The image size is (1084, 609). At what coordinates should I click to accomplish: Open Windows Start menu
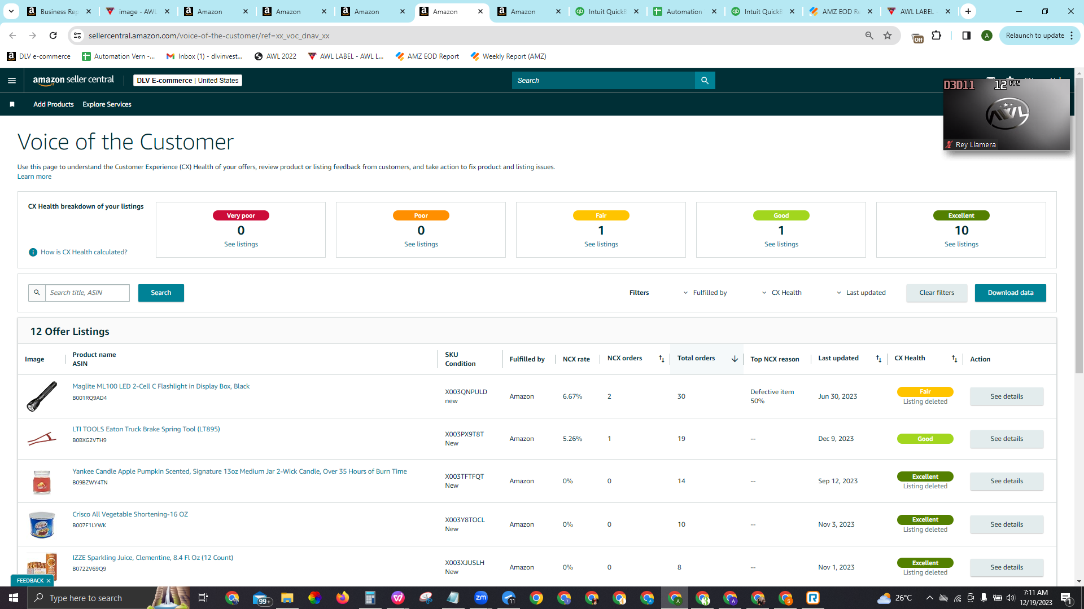pyautogui.click(x=14, y=598)
